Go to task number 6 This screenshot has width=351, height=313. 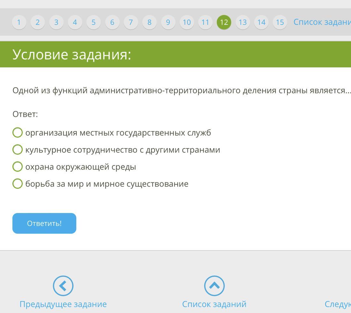(112, 22)
